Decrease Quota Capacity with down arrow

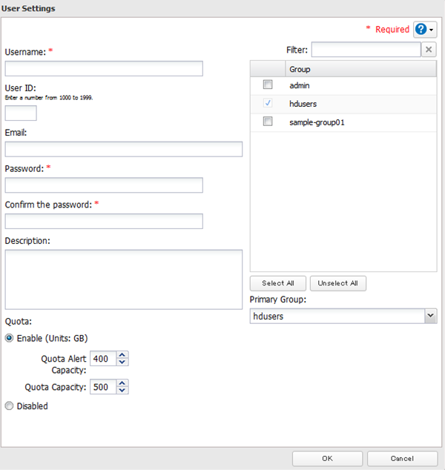coord(122,391)
